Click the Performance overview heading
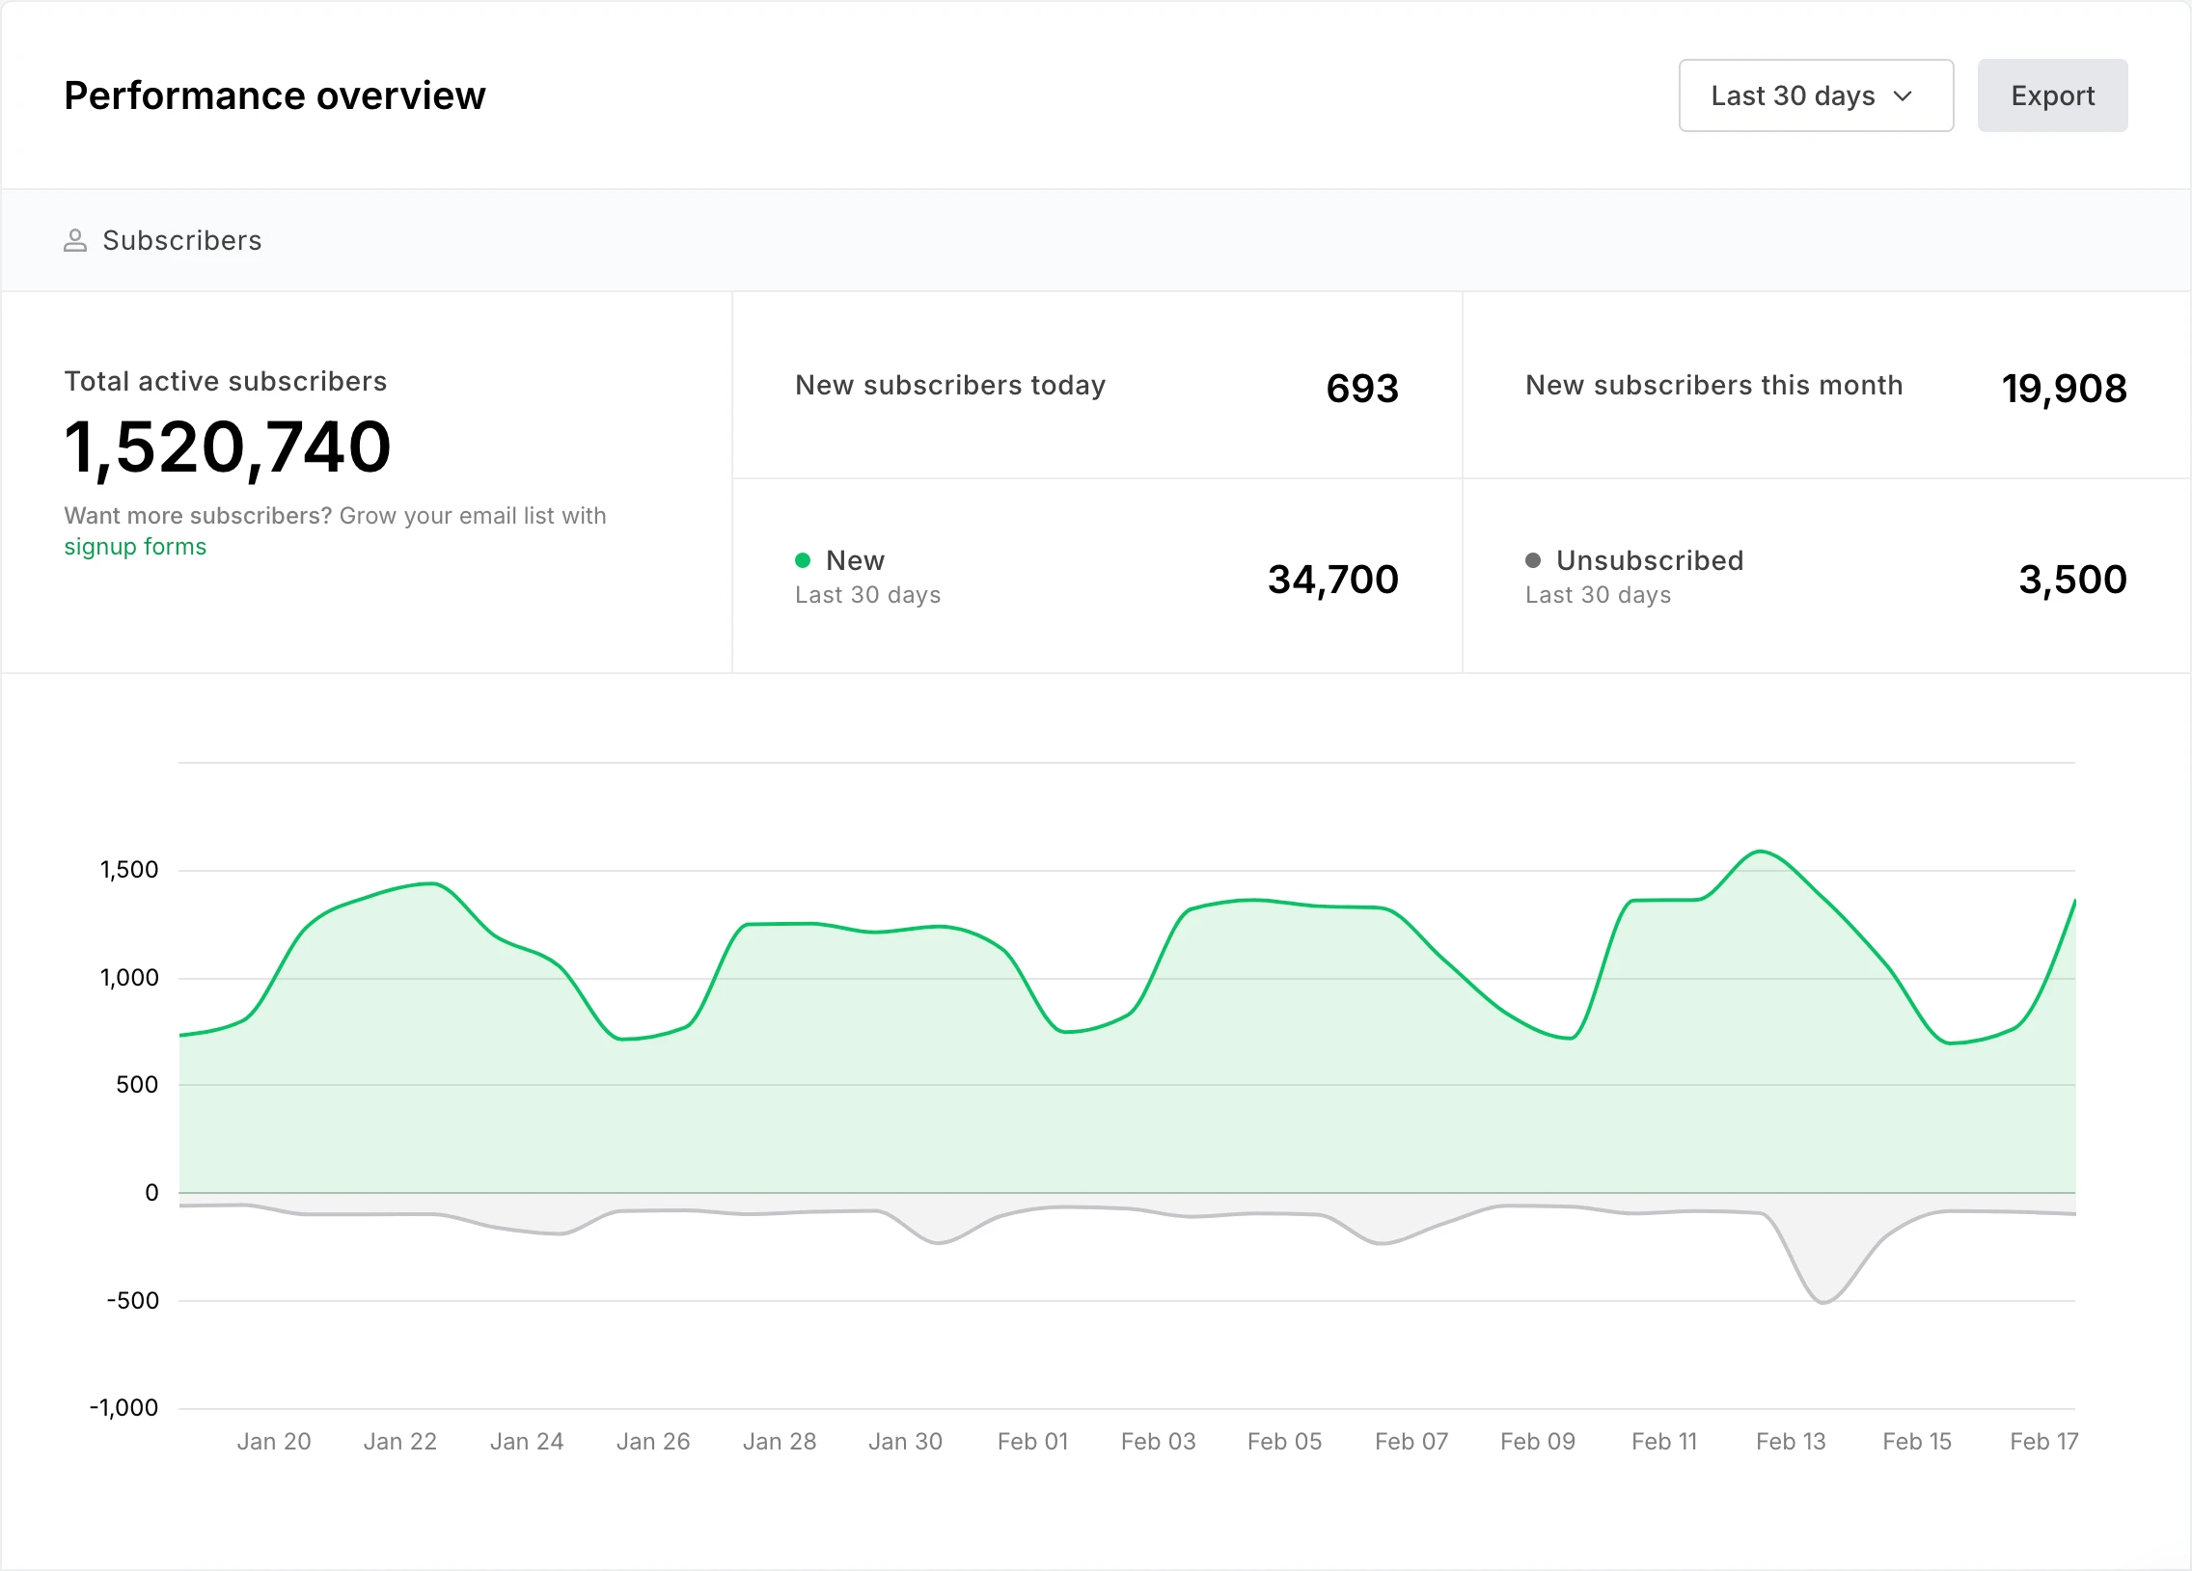The width and height of the screenshot is (2192, 1571). point(276,95)
